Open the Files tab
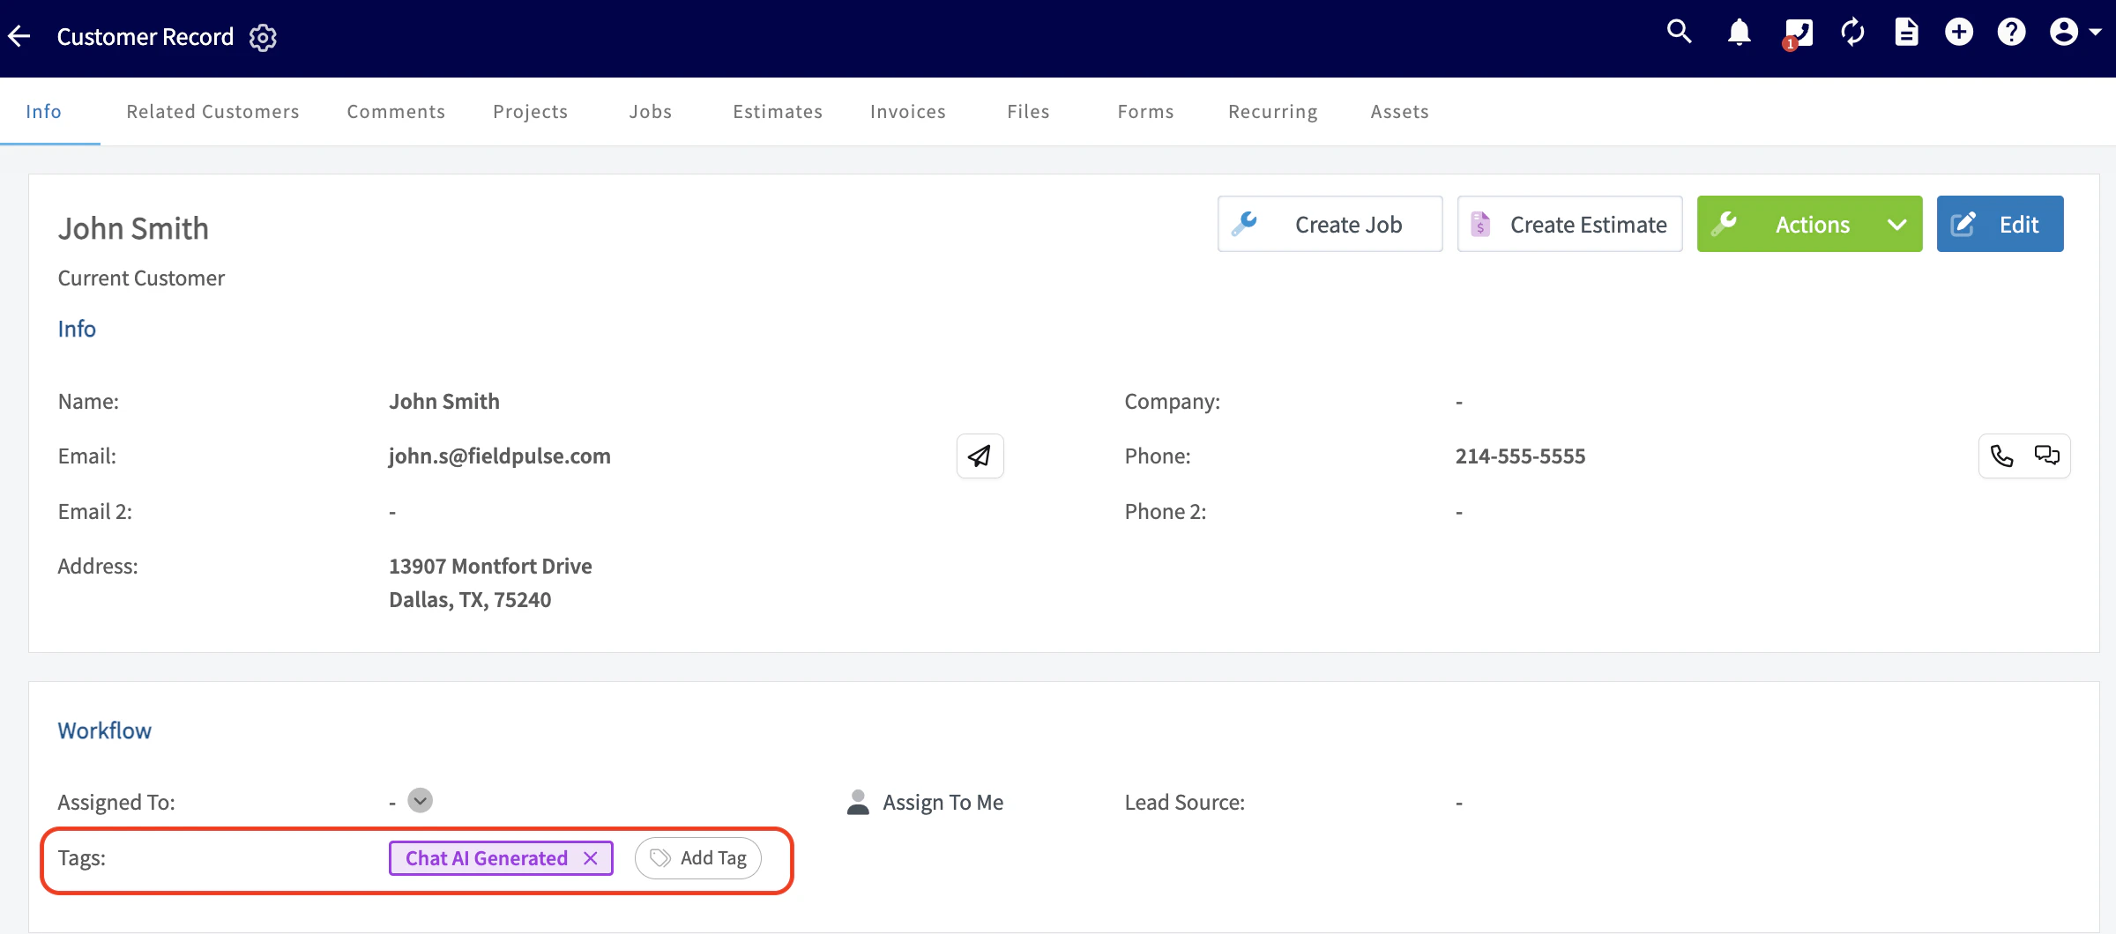The height and width of the screenshot is (934, 2116). tap(1028, 112)
